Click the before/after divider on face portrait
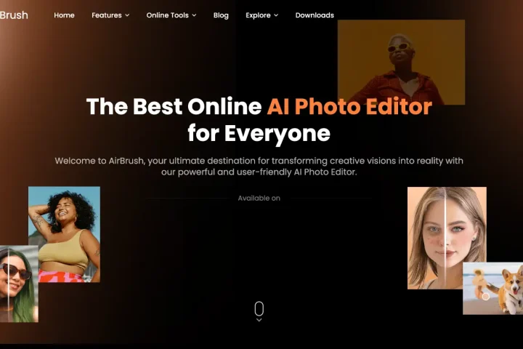Viewport: 523px width, 349px height. [445, 238]
